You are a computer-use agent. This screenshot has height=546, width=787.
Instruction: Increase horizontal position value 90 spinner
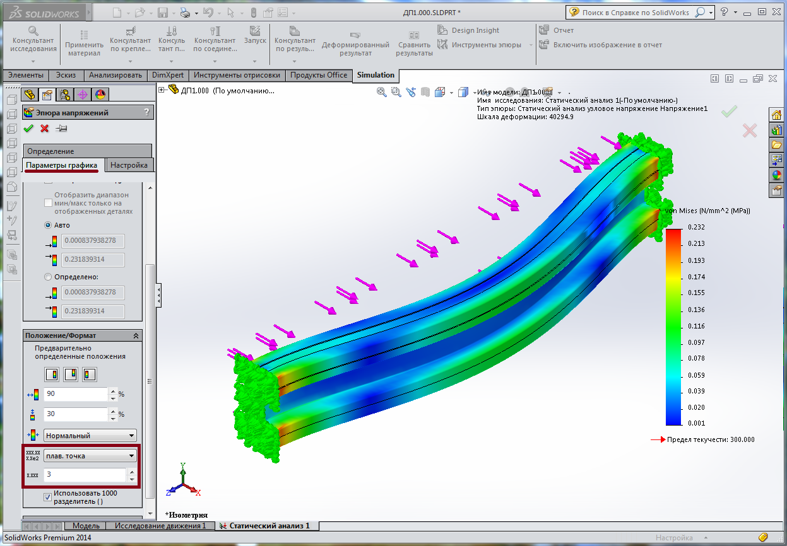[x=113, y=391]
